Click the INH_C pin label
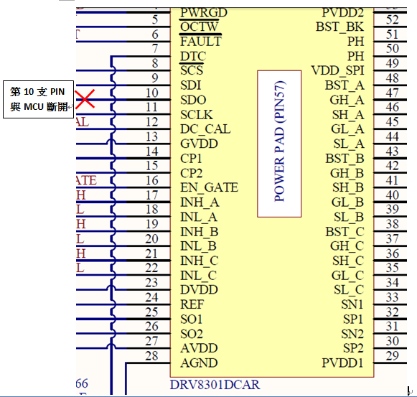The image size is (417, 397). [200, 261]
